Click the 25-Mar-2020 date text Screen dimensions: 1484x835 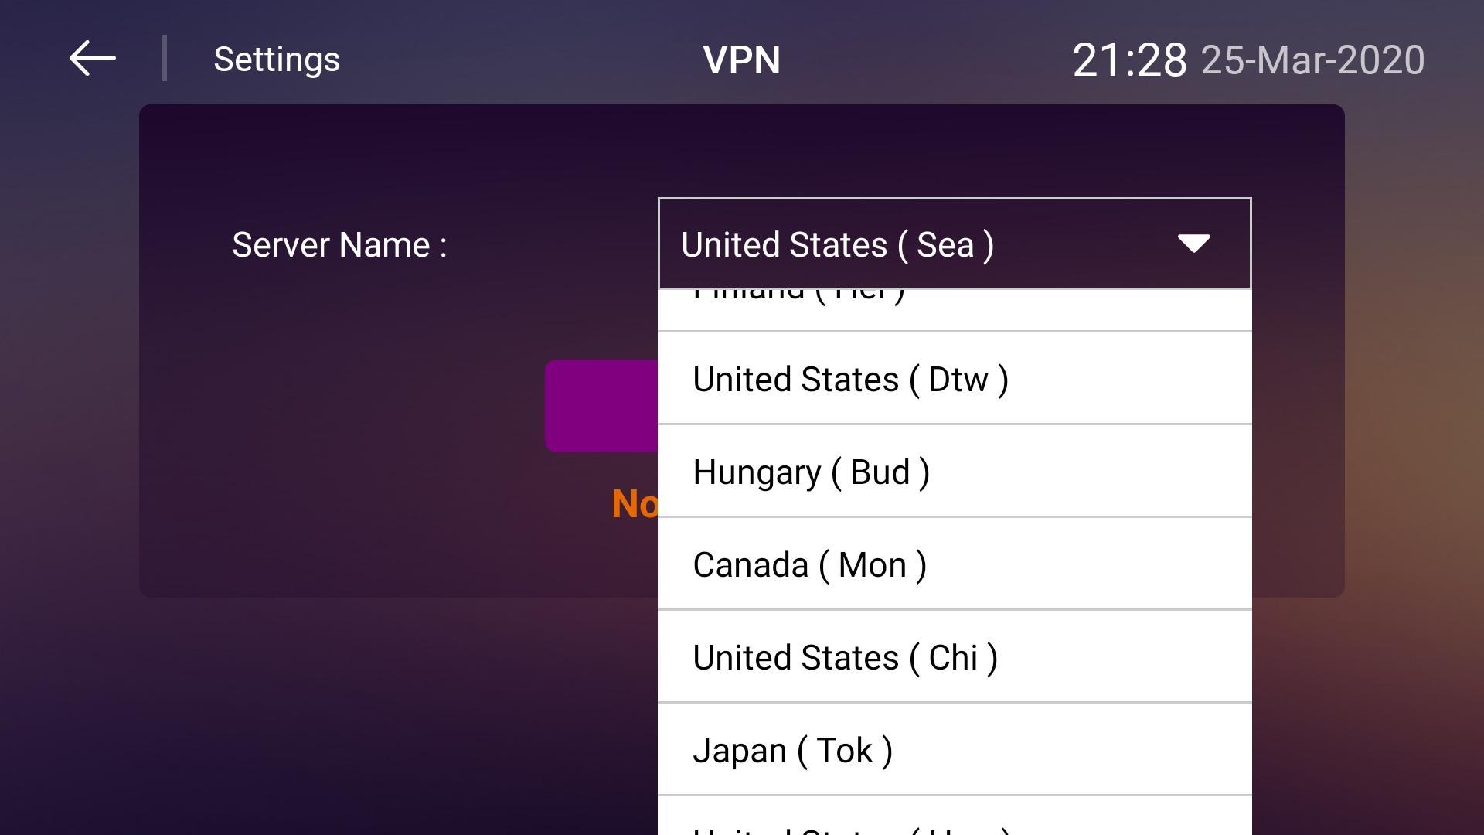pos(1312,60)
